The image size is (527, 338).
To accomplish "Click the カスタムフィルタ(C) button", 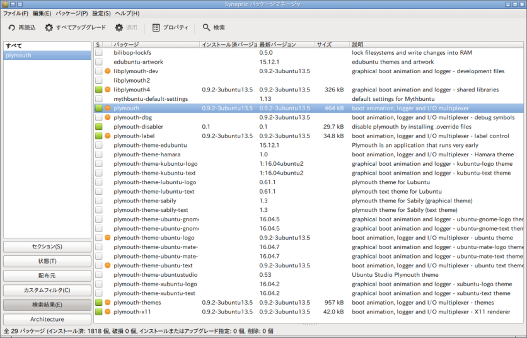I will tap(47, 290).
